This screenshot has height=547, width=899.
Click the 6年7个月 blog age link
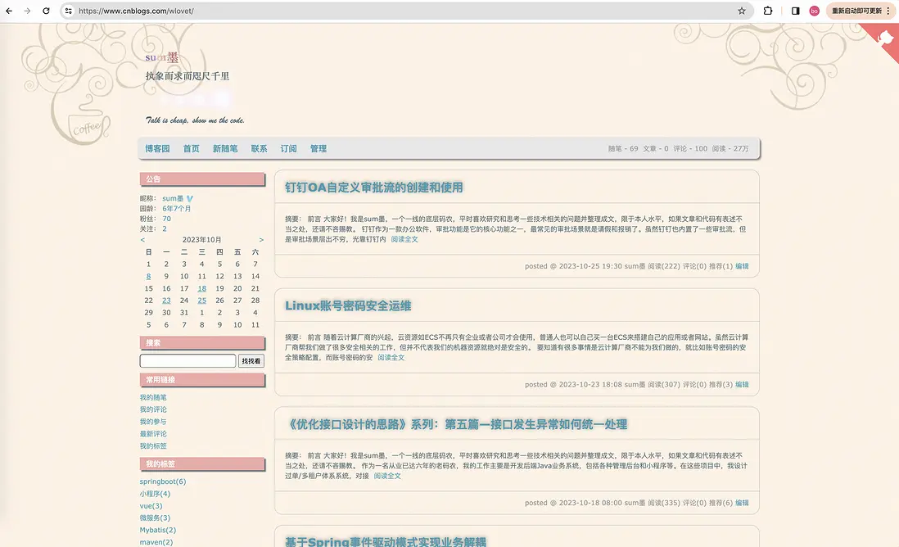pos(177,209)
